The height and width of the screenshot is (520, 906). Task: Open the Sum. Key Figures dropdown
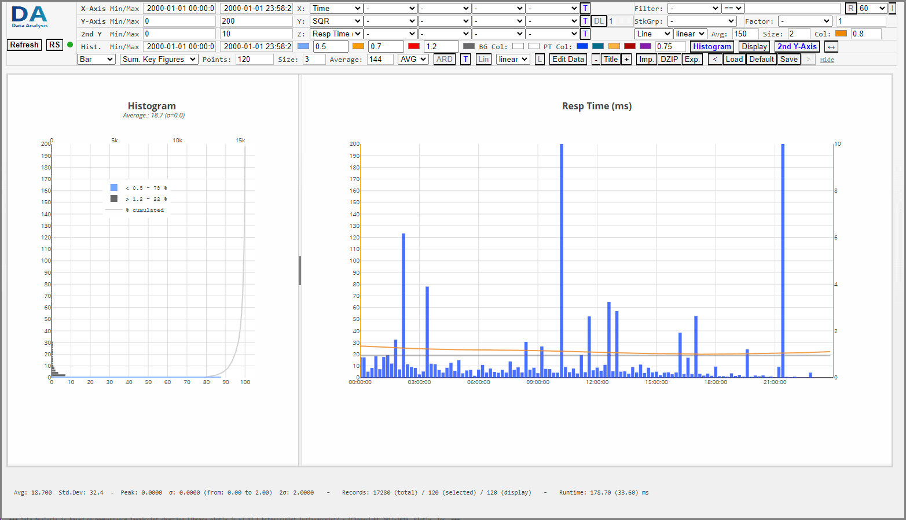point(159,59)
